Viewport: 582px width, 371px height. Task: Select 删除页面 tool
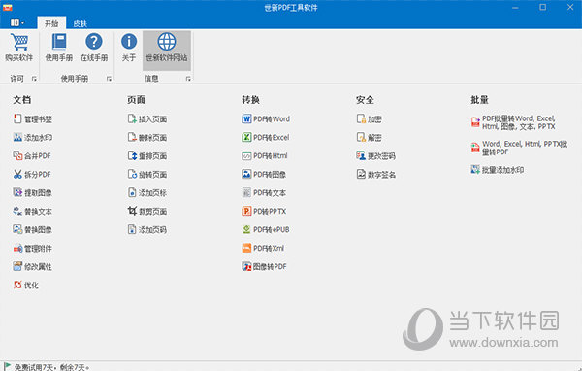coord(147,138)
